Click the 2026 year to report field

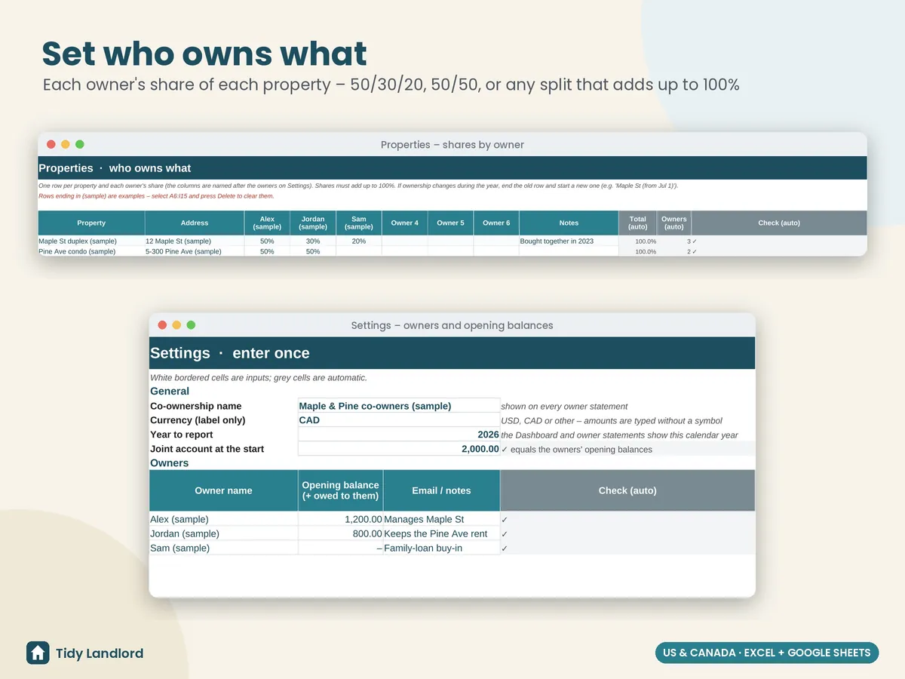coord(399,435)
